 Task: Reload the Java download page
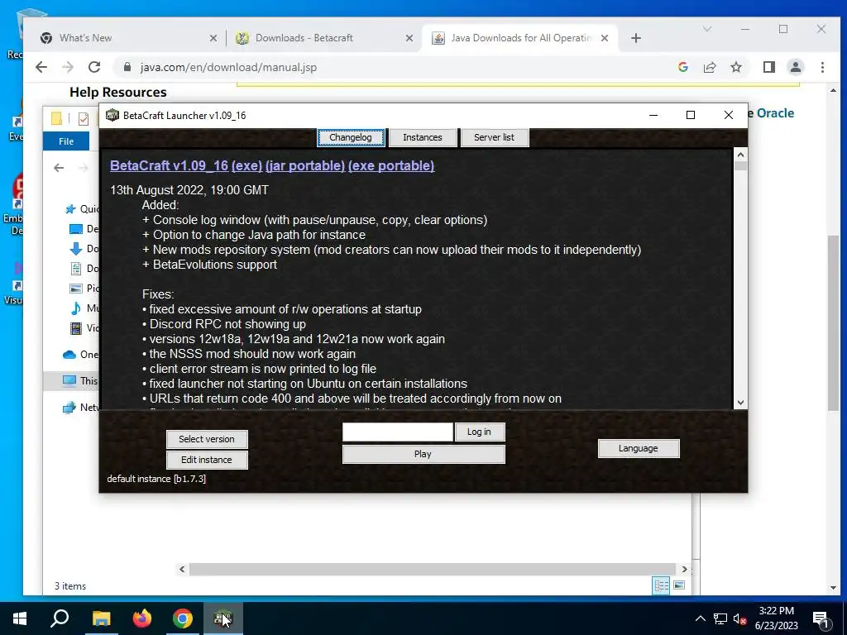(x=94, y=67)
